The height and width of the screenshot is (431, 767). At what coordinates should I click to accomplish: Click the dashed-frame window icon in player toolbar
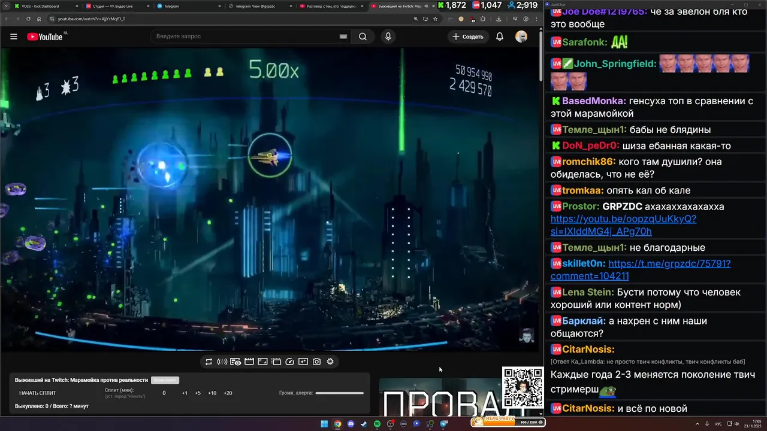276,362
